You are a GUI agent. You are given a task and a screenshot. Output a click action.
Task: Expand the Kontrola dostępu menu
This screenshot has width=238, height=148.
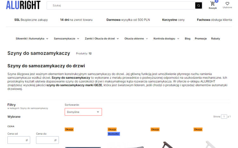(x=166, y=39)
